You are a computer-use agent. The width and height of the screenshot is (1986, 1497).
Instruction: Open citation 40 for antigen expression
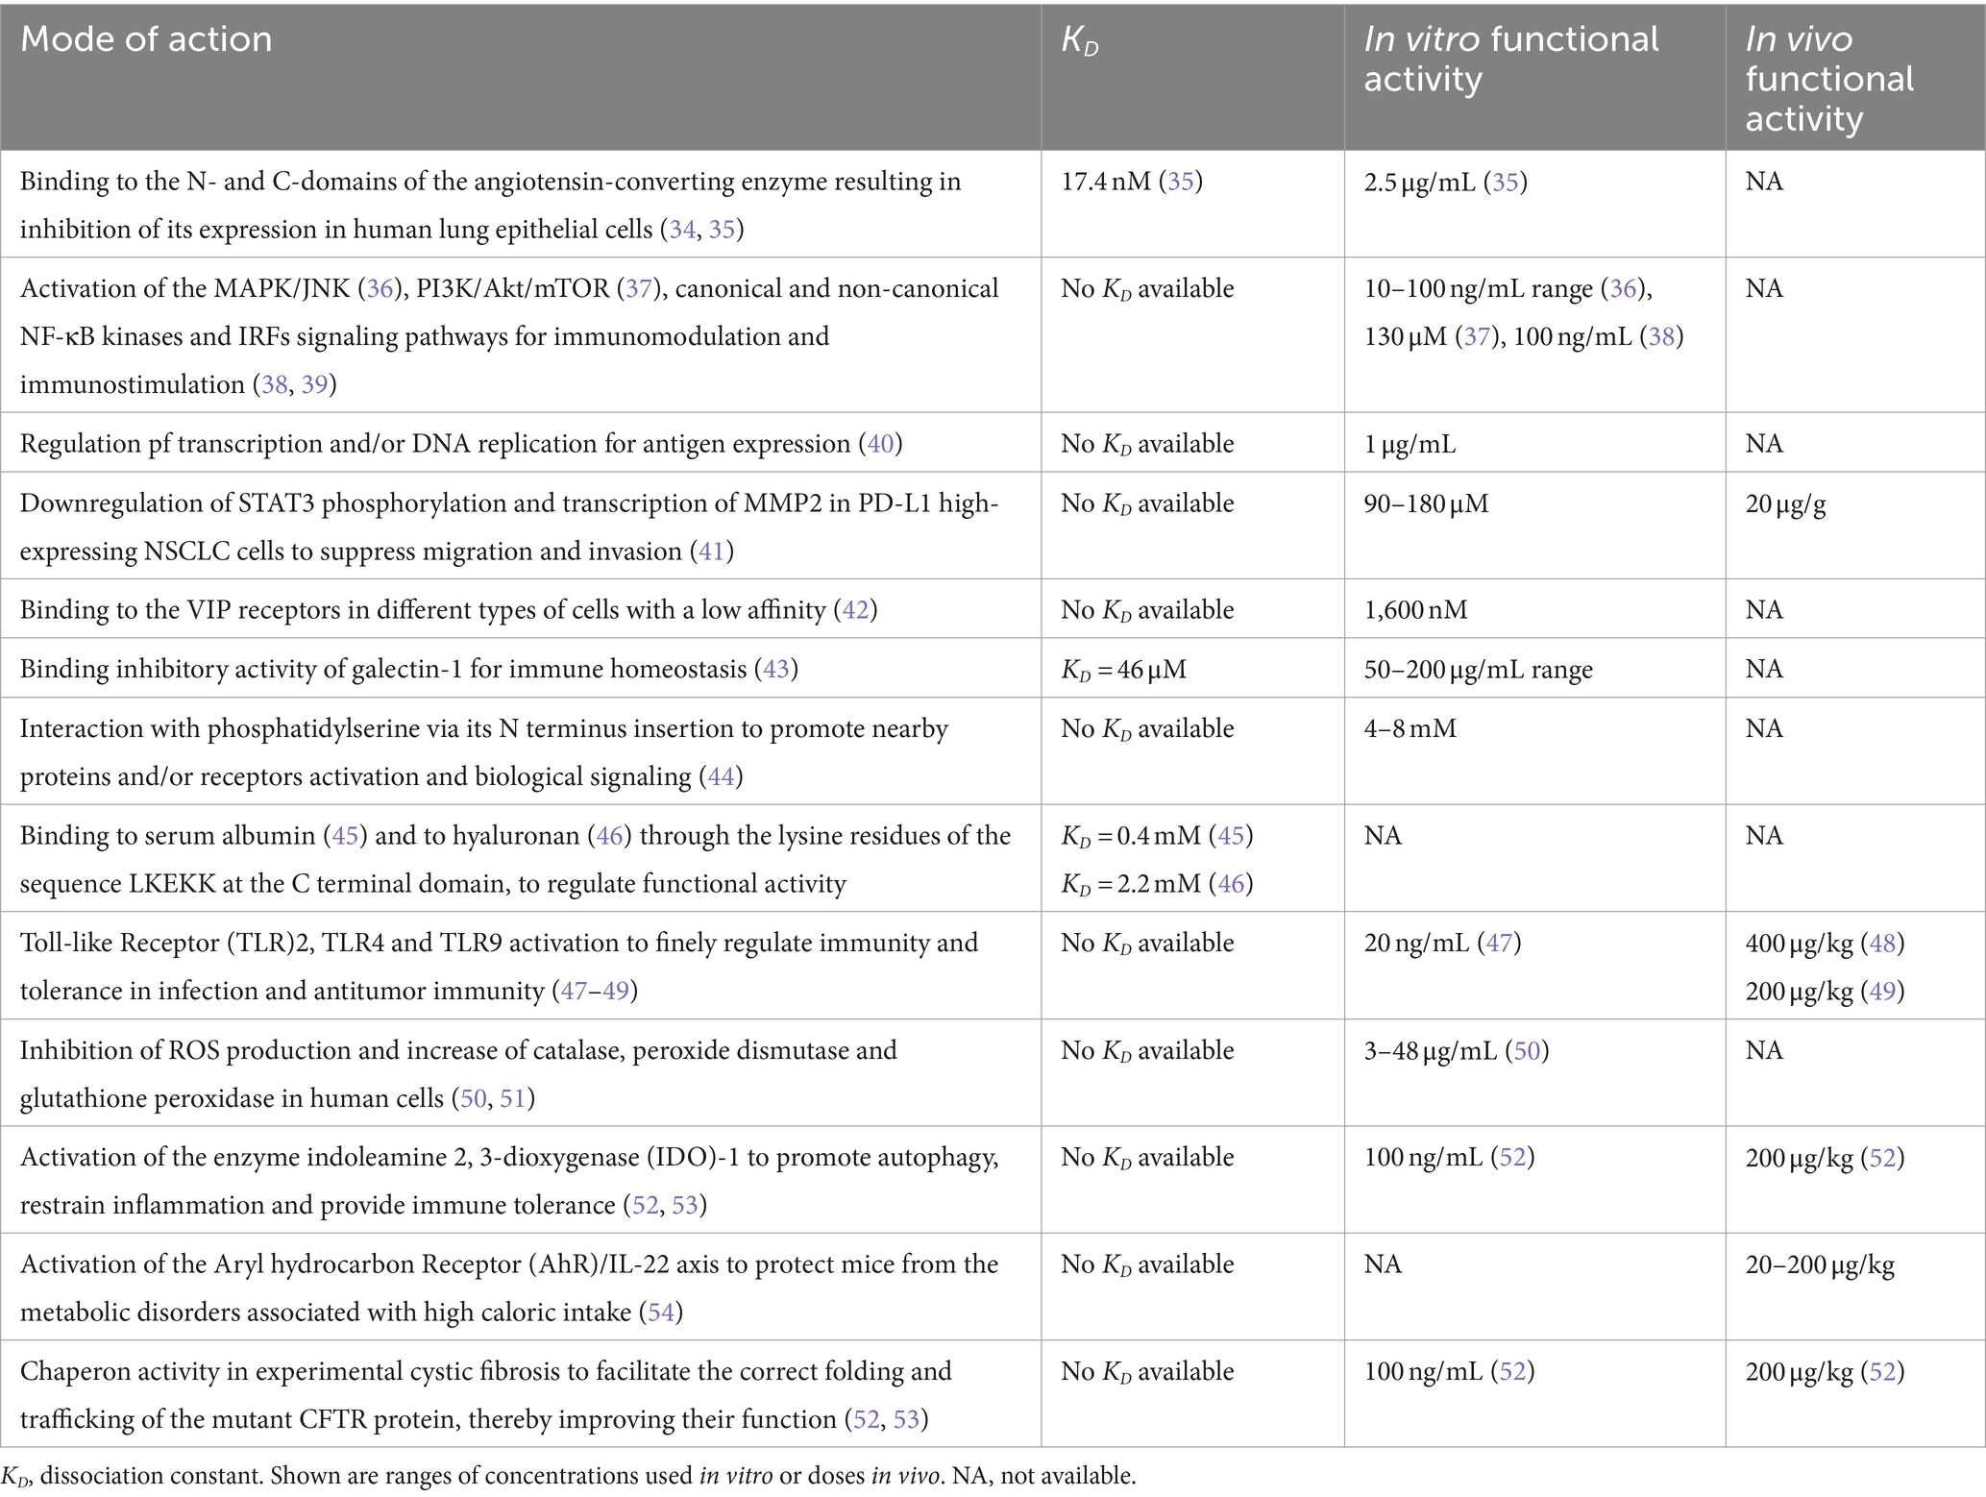[x=880, y=444]
